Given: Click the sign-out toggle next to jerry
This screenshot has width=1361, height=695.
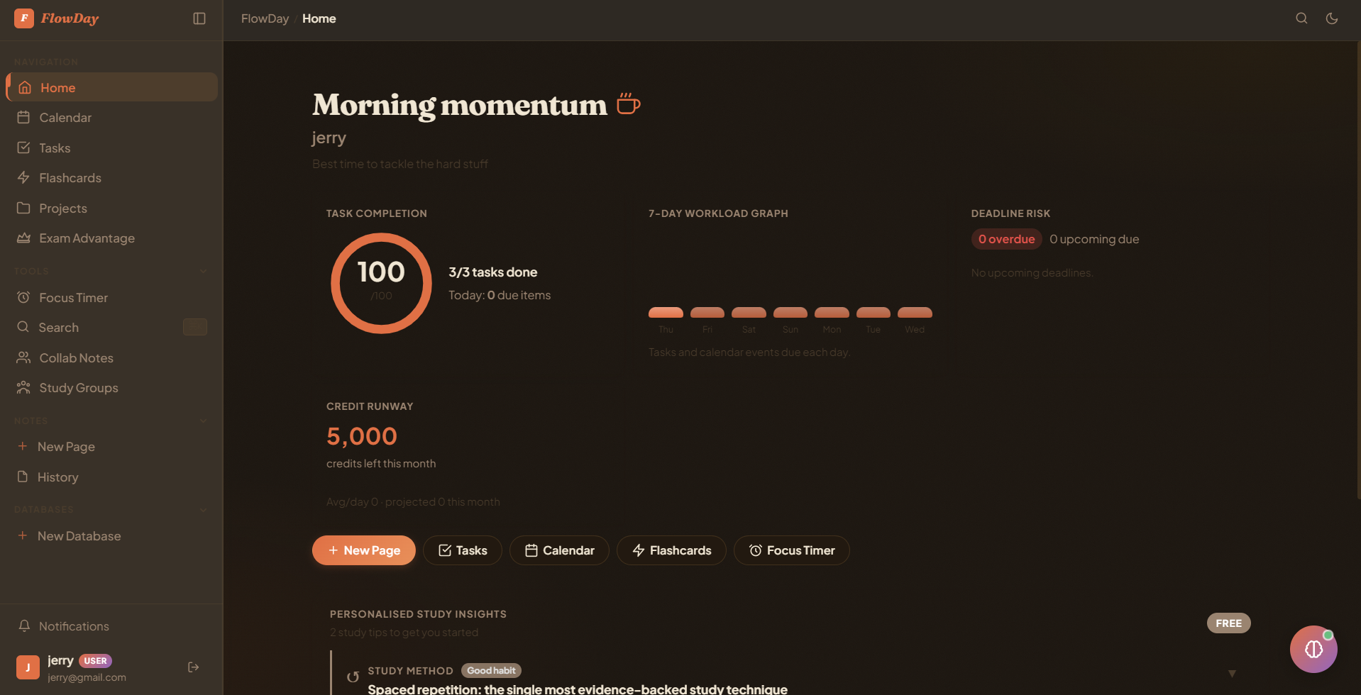Looking at the screenshot, I should pyautogui.click(x=193, y=667).
